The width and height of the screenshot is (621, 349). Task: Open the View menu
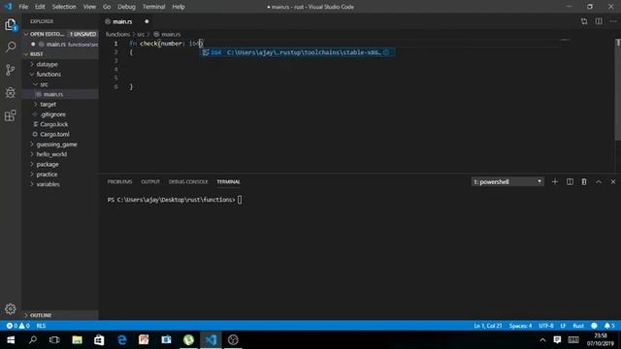tap(89, 7)
